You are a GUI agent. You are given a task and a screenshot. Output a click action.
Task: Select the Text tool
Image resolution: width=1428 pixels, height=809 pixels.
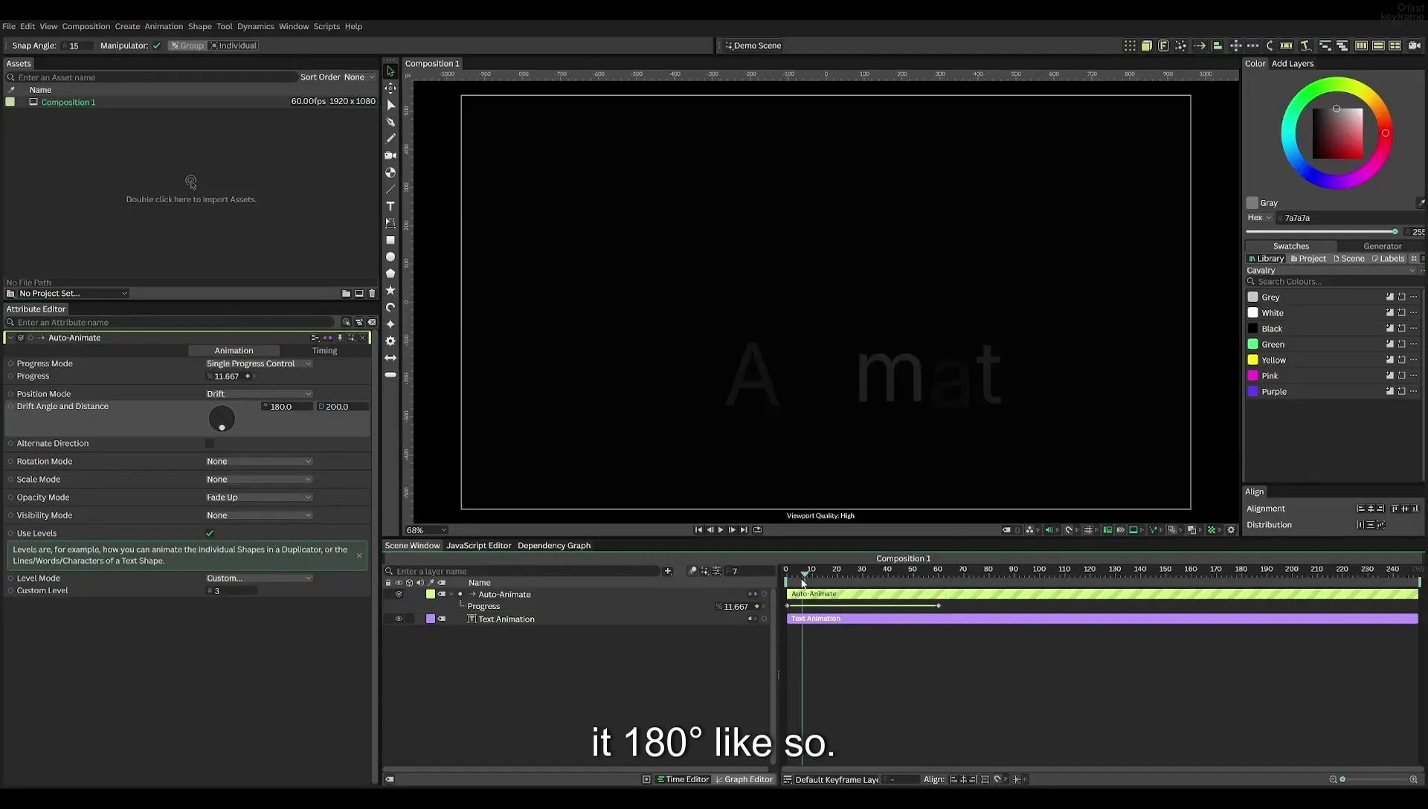pyautogui.click(x=390, y=206)
